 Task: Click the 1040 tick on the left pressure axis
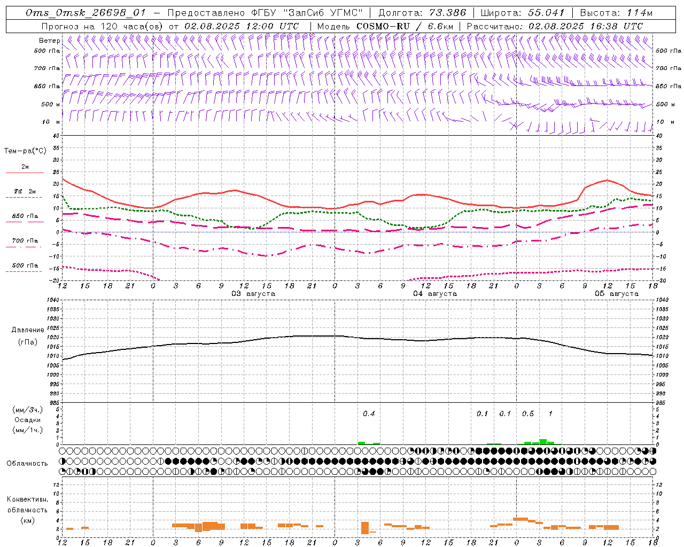[x=53, y=300]
